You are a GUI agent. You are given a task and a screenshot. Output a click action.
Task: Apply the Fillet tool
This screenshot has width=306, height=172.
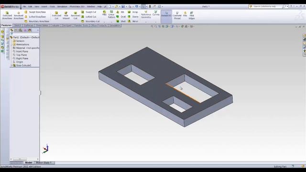104,13
